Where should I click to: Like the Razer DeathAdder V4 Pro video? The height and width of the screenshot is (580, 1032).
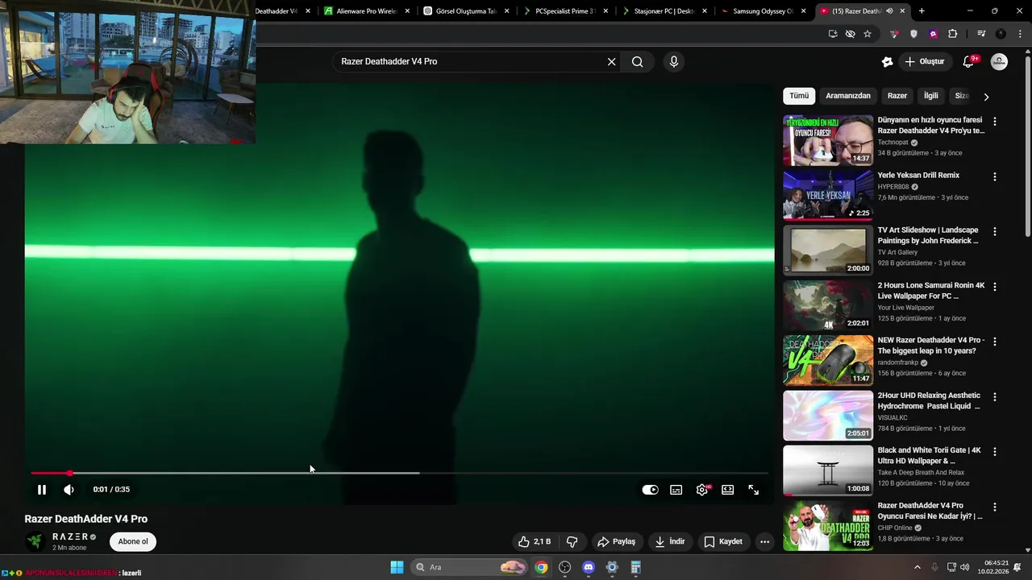coord(535,541)
